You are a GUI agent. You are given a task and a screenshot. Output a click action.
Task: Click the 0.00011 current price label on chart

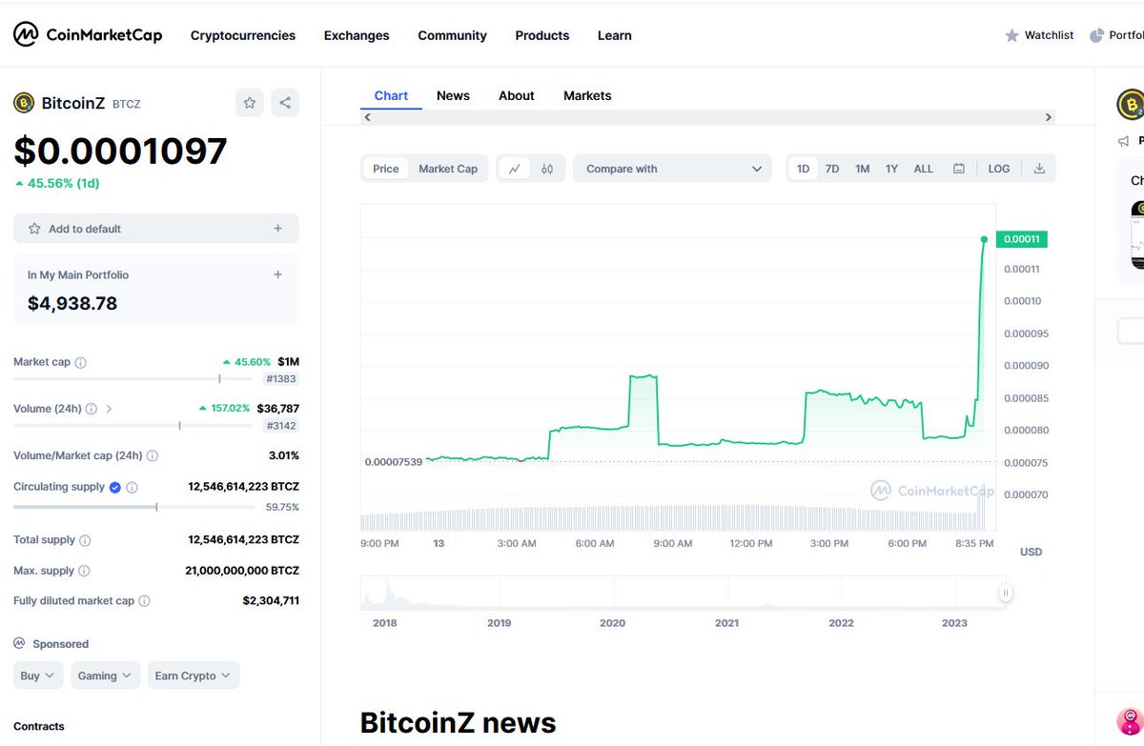(x=1021, y=239)
